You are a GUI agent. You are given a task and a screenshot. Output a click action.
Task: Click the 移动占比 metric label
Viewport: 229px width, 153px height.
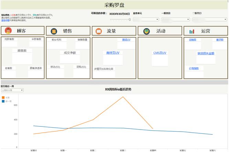click(55, 67)
